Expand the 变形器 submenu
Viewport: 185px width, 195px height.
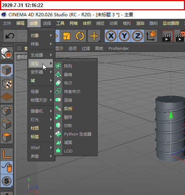pyautogui.click(x=41, y=72)
